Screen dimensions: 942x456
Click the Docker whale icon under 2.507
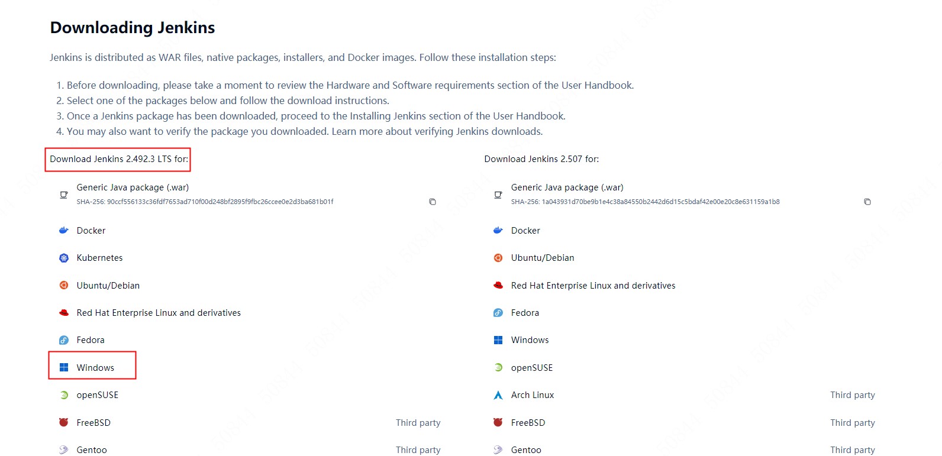tap(498, 231)
